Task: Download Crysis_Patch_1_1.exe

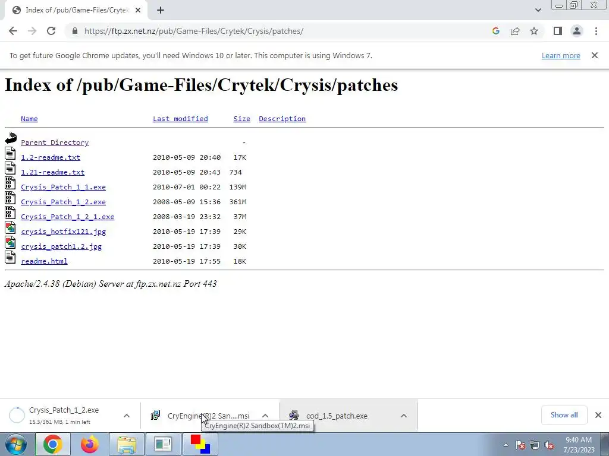Action: [63, 187]
